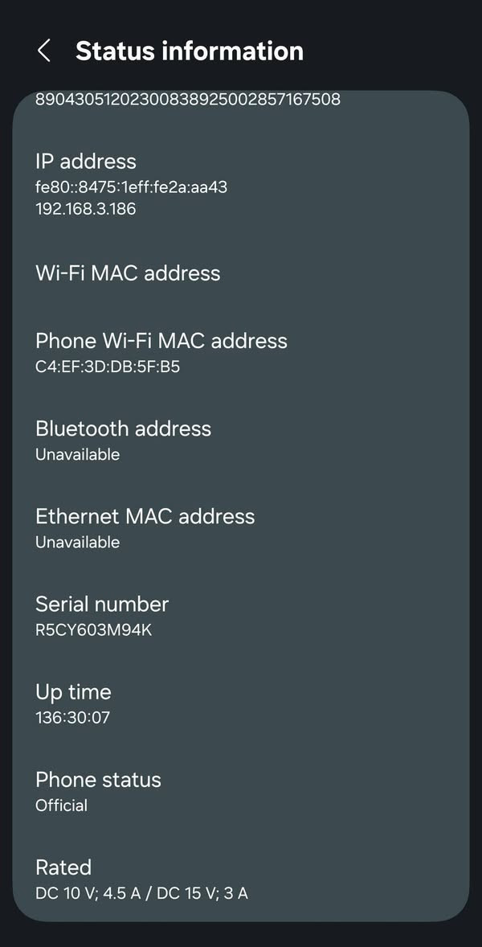Select the Serial number label
Viewport: 482px width, 947px height.
[x=102, y=604]
